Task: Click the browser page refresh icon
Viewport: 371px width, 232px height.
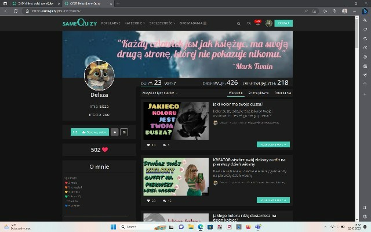Action: [x=15, y=11]
